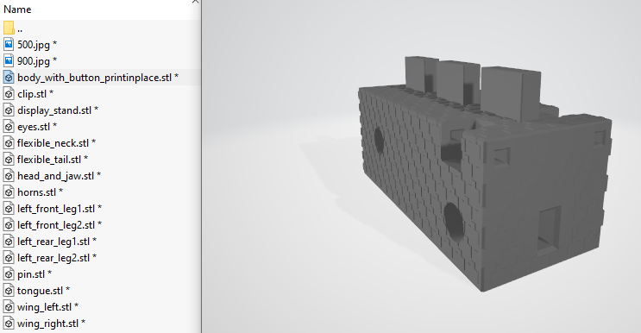Screen dimensions: 641x333
Task: Click the flexible_neck.stl file icon
Action: tap(9, 142)
